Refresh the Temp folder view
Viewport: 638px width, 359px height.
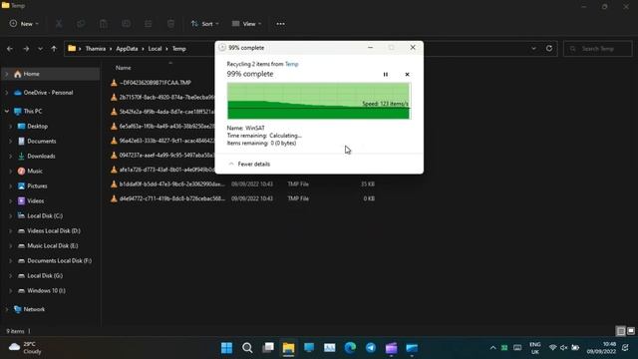click(549, 49)
